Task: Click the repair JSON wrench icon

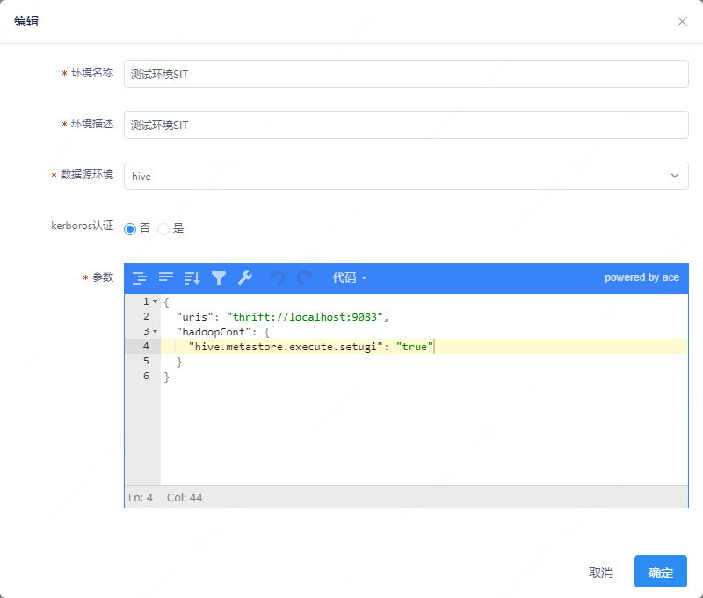Action: click(245, 278)
